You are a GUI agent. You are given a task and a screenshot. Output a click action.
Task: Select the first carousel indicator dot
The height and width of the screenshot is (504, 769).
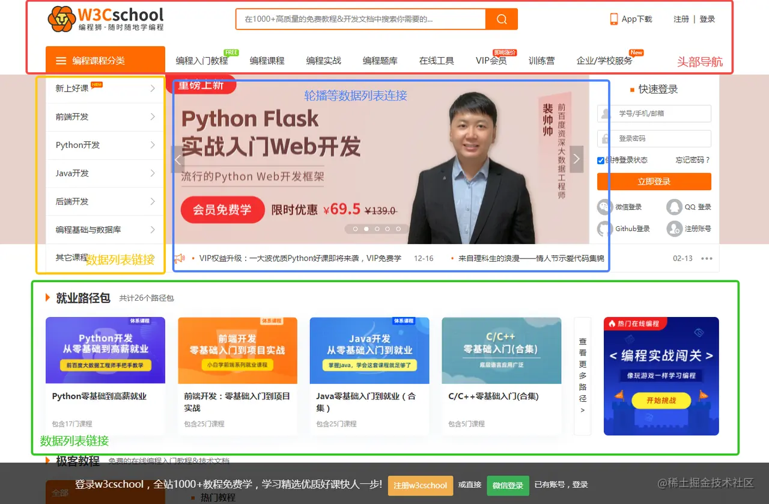pos(356,229)
